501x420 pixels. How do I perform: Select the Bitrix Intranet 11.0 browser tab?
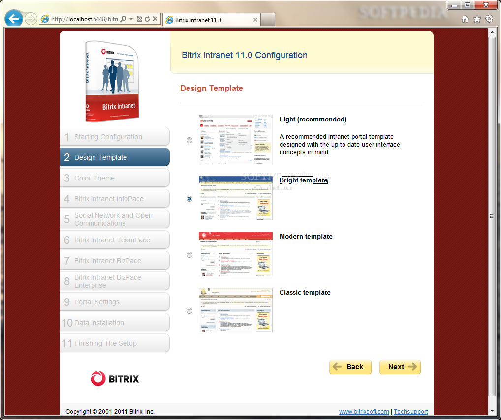(212, 20)
